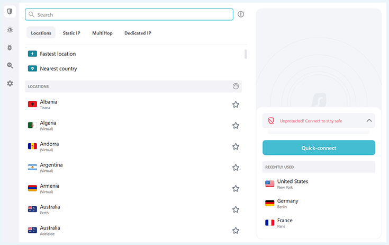The image size is (389, 245).
Task: Switch to the Dedicated IP tab
Action: 138,33
